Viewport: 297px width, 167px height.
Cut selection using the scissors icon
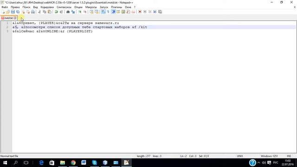click(x=39, y=12)
